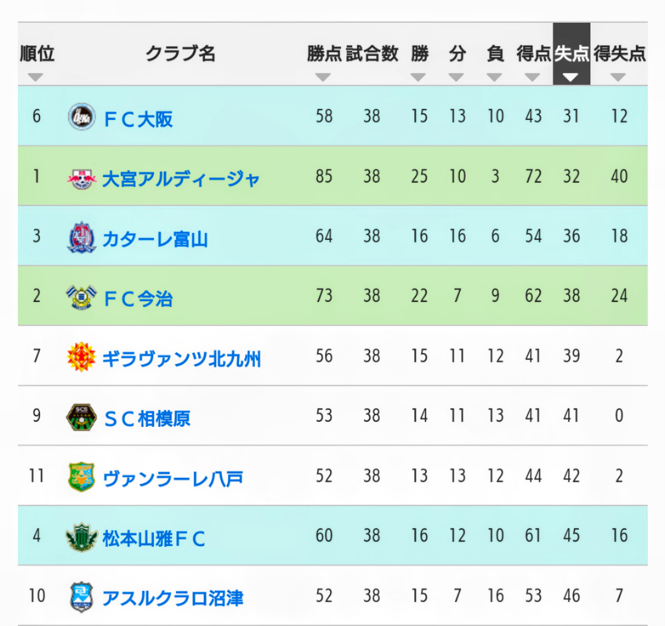Image resolution: width=665 pixels, height=626 pixels.
Task: Sort by 勝 wins column arrow
Action: tap(418, 77)
